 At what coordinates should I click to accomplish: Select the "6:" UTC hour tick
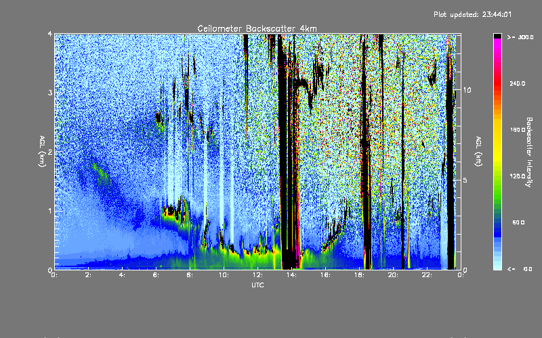click(157, 275)
